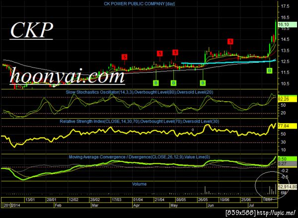Click the 11.5 price axis label
The height and width of the screenshot is (218, 298).
point(285,73)
